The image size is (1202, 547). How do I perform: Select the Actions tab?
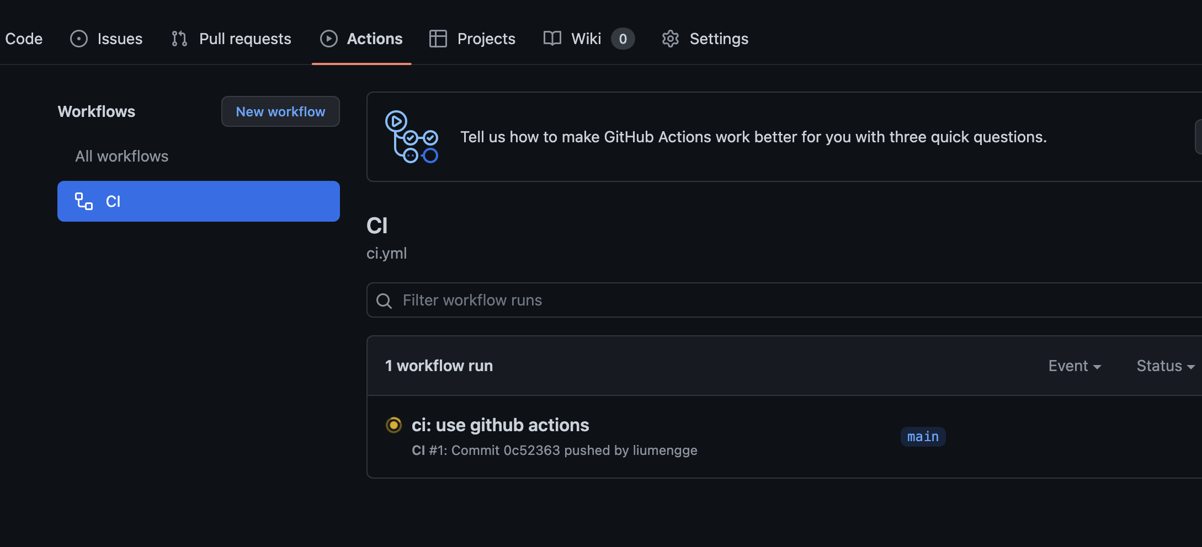pyautogui.click(x=361, y=39)
